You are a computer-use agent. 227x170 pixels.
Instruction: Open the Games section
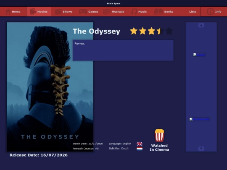pyautogui.click(x=89, y=12)
